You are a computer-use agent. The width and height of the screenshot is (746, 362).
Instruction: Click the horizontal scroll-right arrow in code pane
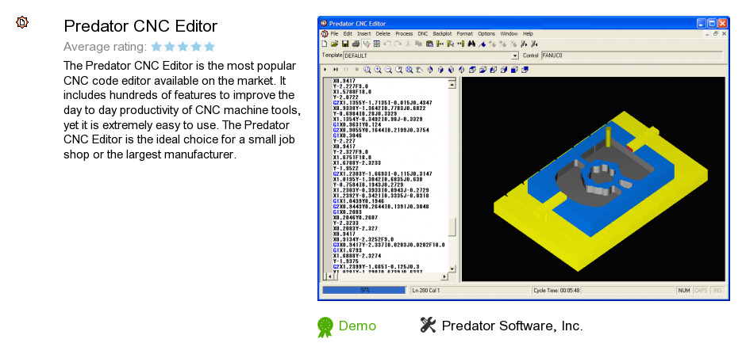pos(445,276)
